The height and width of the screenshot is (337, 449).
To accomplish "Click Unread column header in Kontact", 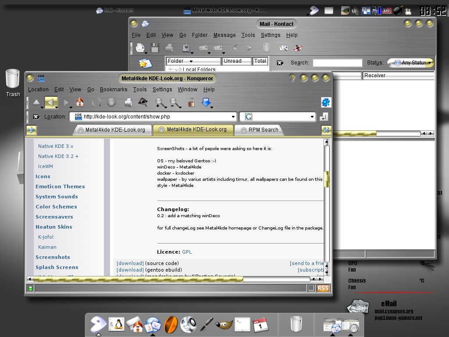I will click(236, 61).
